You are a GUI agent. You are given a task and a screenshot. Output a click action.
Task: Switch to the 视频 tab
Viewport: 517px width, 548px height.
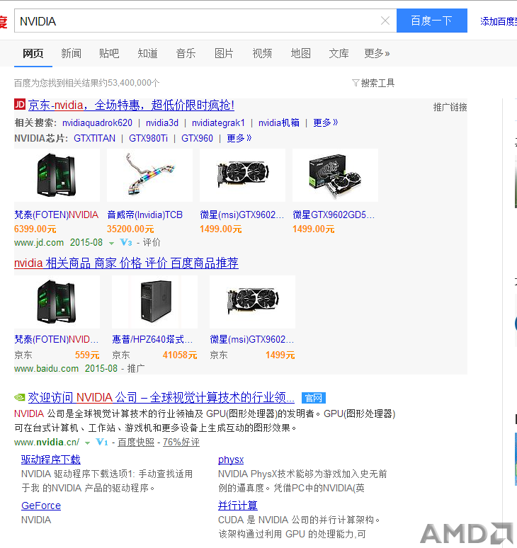point(262,53)
